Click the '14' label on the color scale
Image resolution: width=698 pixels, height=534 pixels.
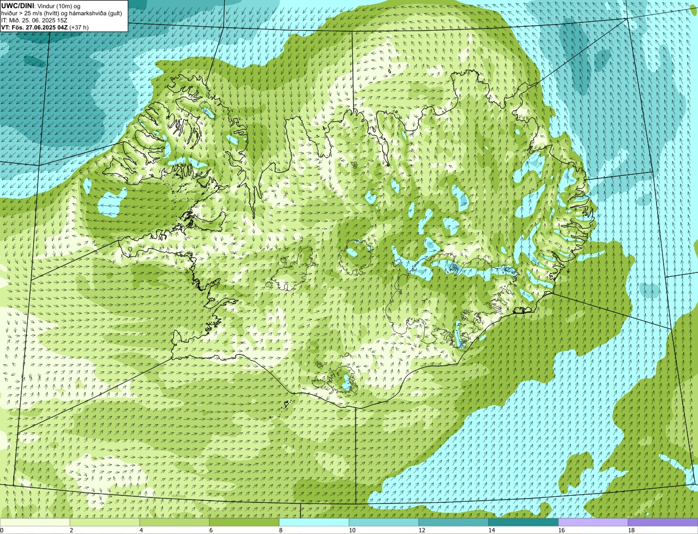point(492,530)
